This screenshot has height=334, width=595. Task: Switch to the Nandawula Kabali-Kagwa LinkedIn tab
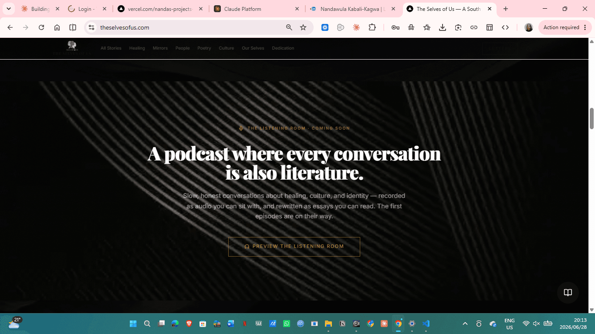[x=352, y=9]
